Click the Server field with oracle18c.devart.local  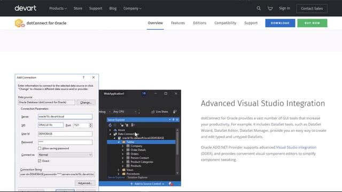[x=65, y=116]
